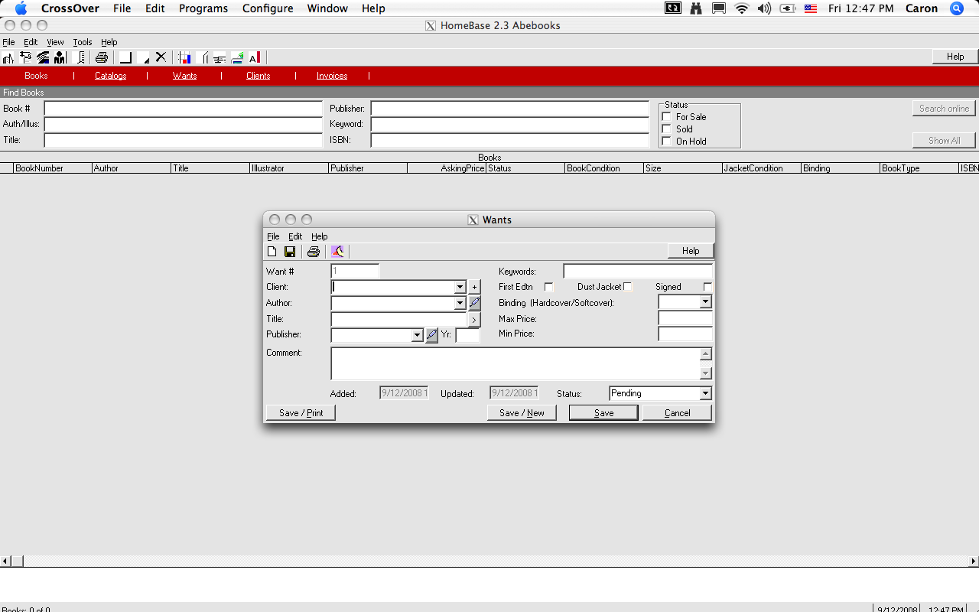This screenshot has width=979, height=612.
Task: Open the CrossOver Programs menu
Action: pyautogui.click(x=203, y=8)
